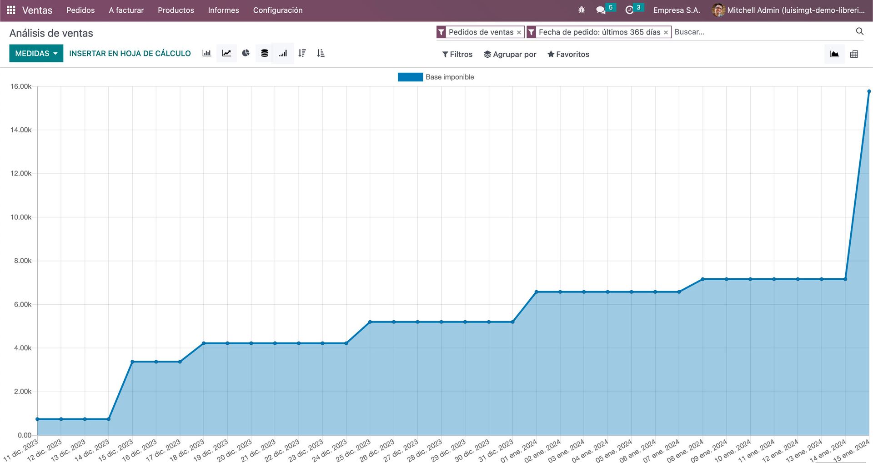The width and height of the screenshot is (873, 463).
Task: Switch to bar chart view
Action: click(207, 53)
